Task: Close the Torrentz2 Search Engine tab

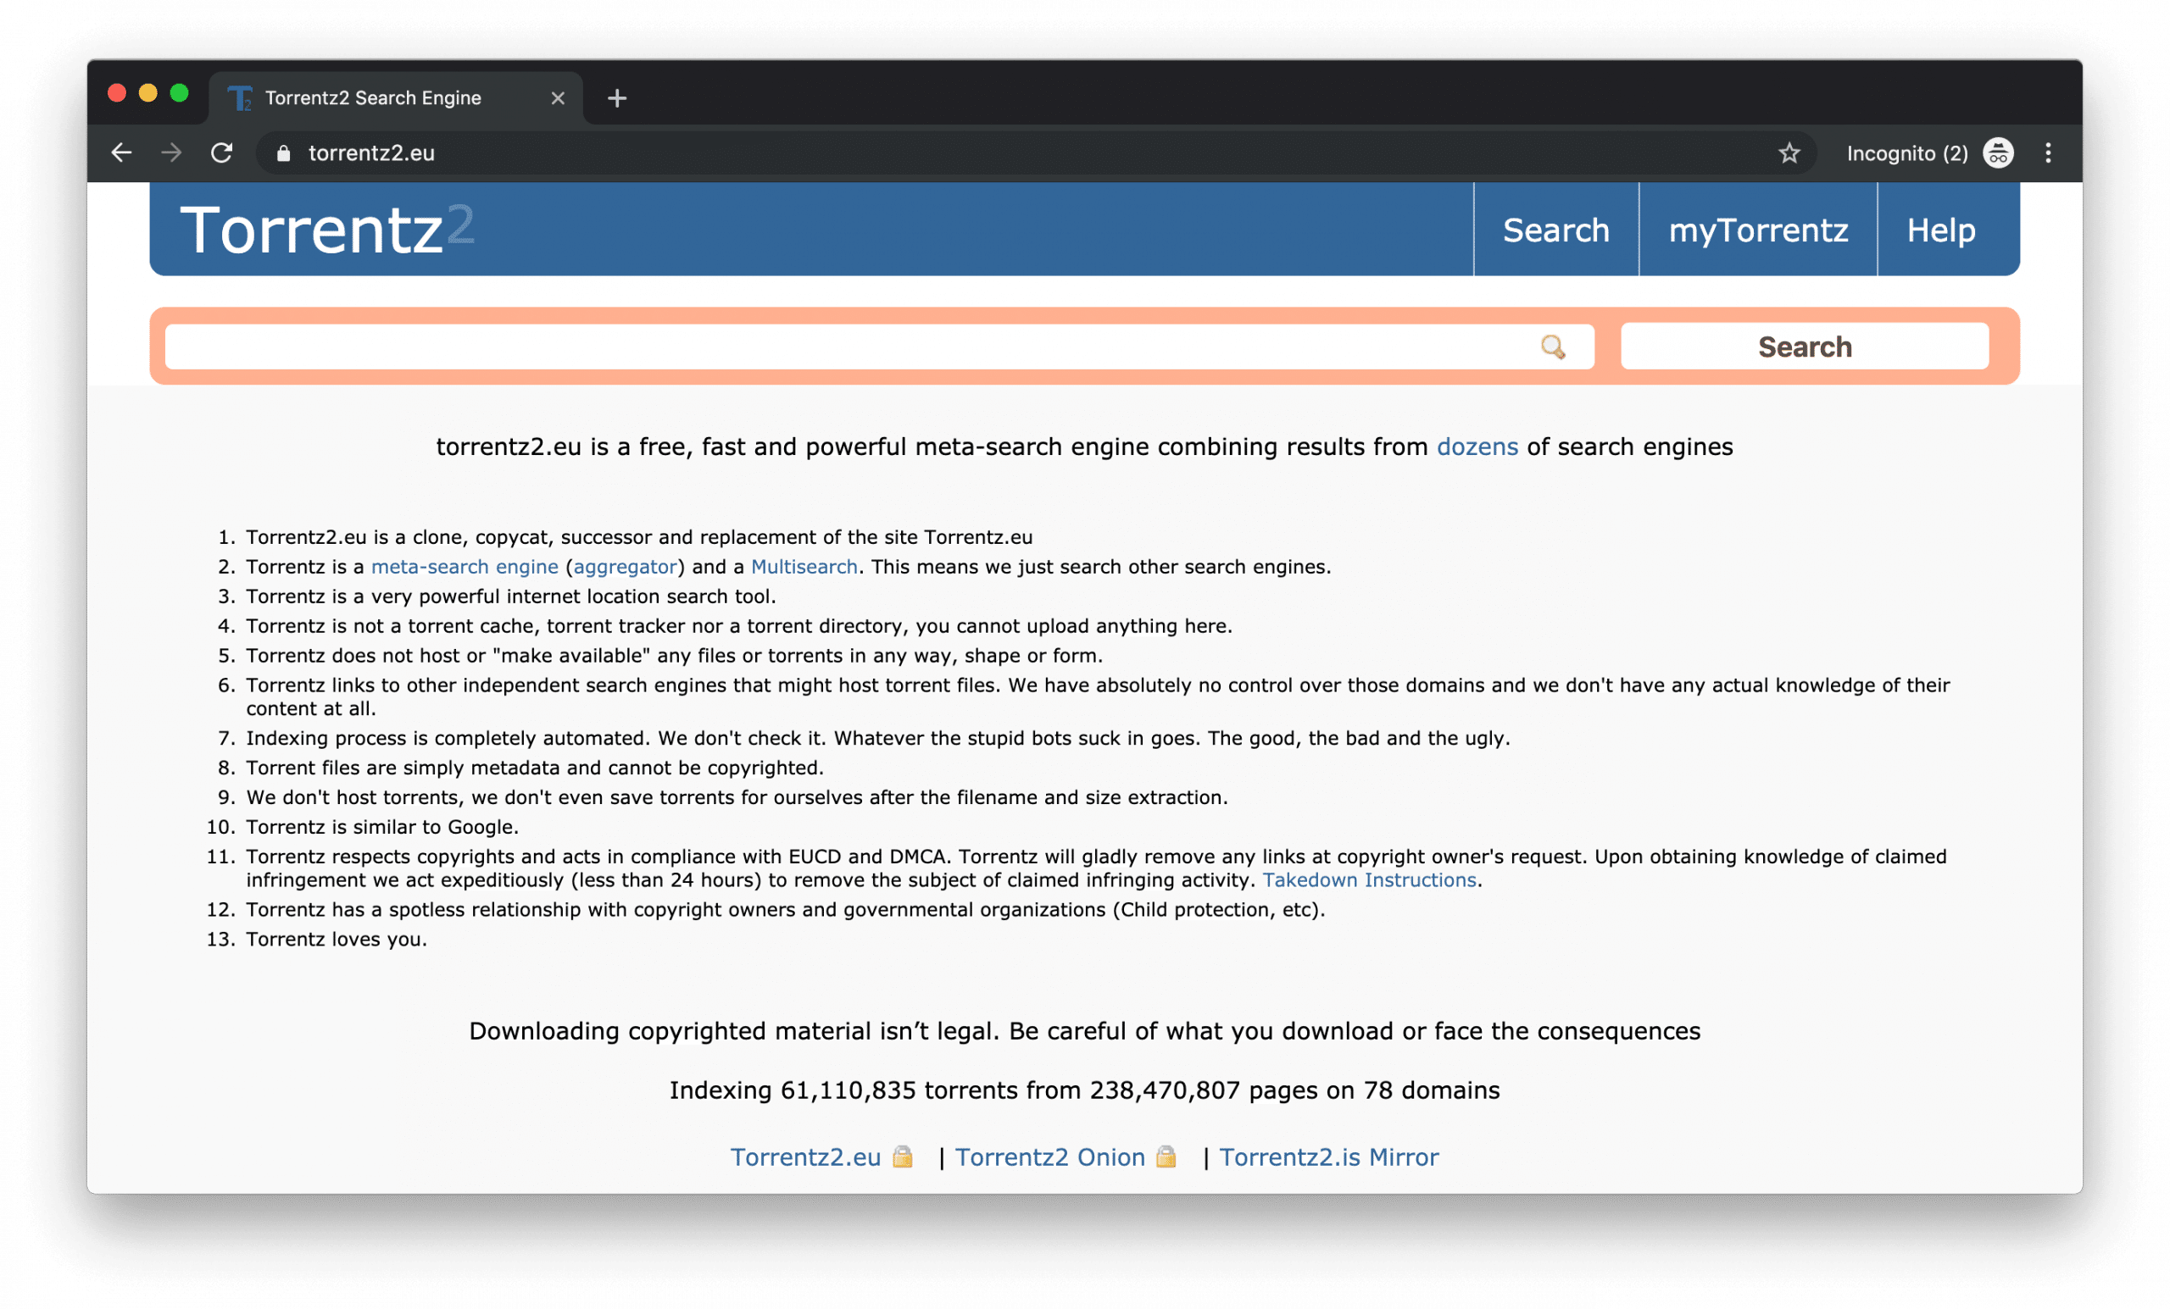Action: pyautogui.click(x=558, y=98)
